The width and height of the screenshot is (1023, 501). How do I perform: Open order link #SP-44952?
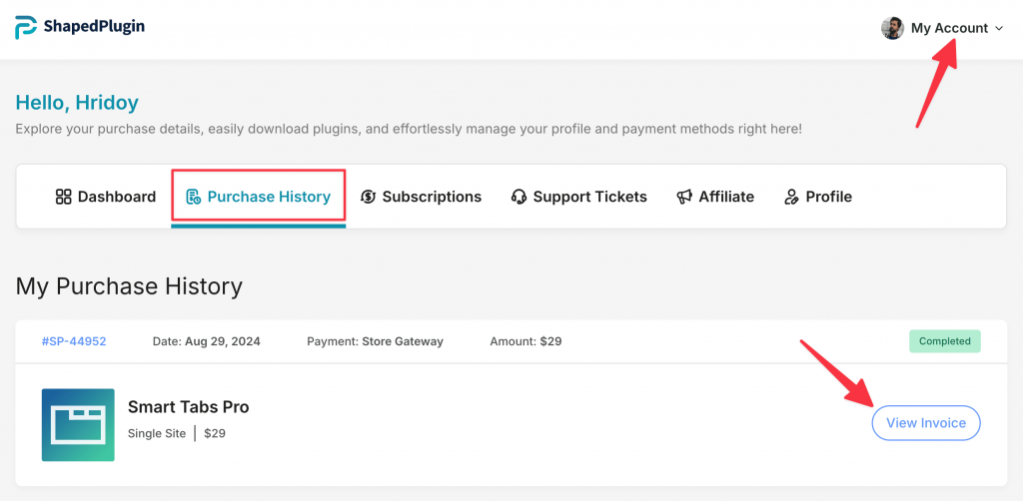(x=74, y=341)
